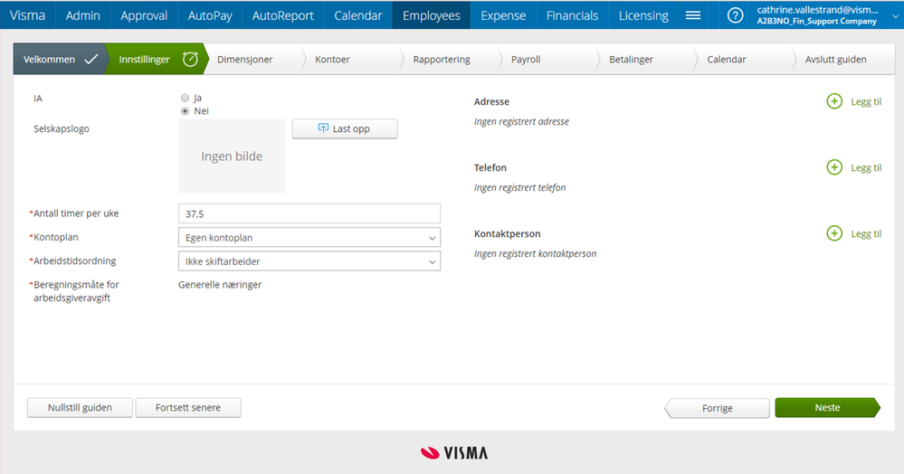Viewport: 904px width, 474px height.
Task: Click the Forrige button
Action: click(x=717, y=408)
